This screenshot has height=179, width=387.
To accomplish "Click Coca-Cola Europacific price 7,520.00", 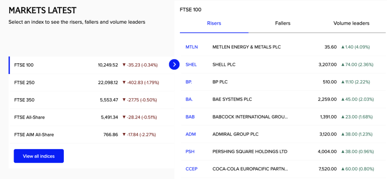I will 328,169.
